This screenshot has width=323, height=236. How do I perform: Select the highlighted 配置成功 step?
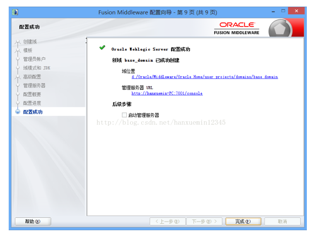(33, 112)
